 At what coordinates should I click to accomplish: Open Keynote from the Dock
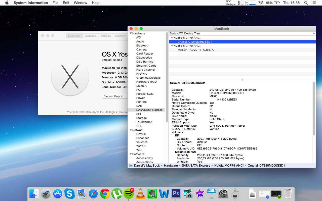tap(211, 193)
